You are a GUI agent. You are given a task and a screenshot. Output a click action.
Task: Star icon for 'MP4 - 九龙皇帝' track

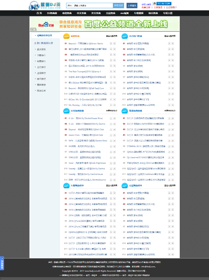click(x=111, y=141)
